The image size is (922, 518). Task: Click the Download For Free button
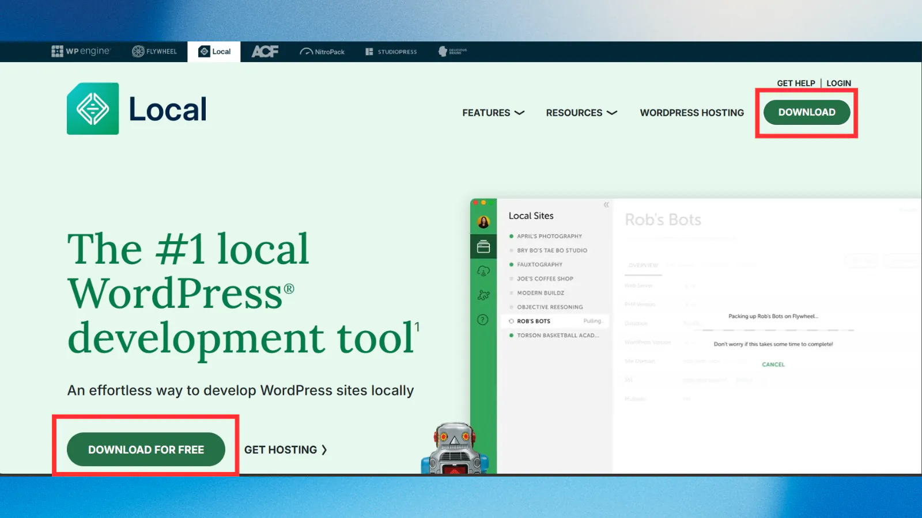point(146,450)
